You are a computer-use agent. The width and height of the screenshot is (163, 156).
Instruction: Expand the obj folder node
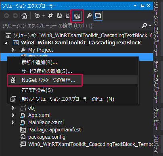point(13,108)
